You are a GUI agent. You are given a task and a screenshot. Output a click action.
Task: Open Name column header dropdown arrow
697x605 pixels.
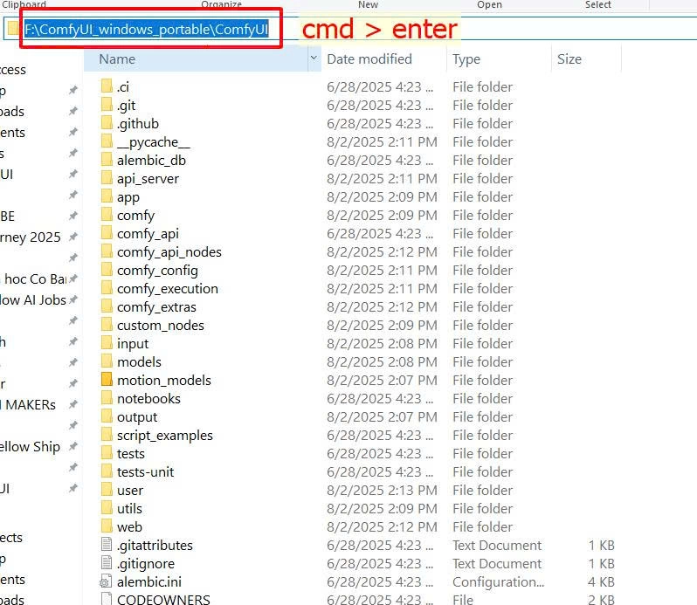(314, 58)
